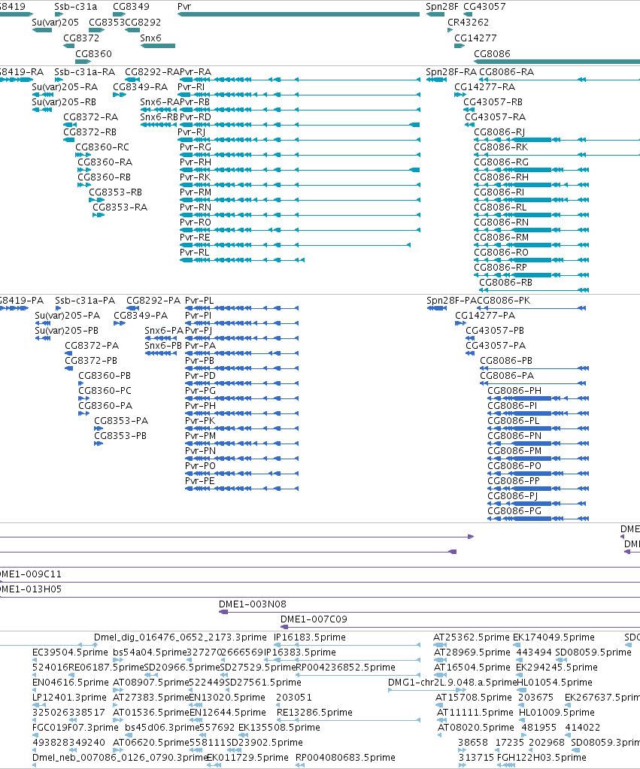Select the CG8372 gene label
This screenshot has width=640, height=769.
pyautogui.click(x=81, y=38)
